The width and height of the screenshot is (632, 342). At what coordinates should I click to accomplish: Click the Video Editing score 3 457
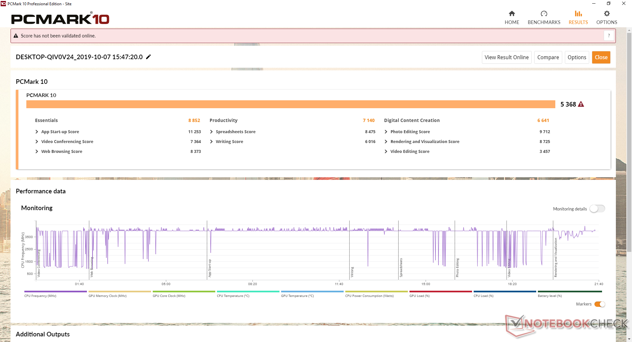click(x=545, y=151)
